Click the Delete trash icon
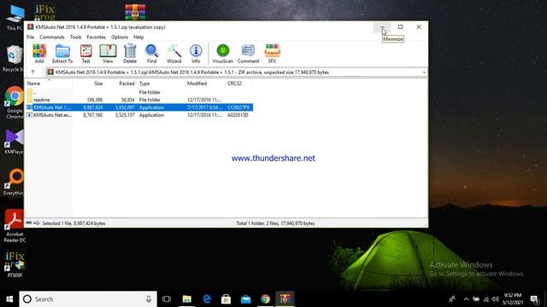The image size is (547, 307). [130, 54]
